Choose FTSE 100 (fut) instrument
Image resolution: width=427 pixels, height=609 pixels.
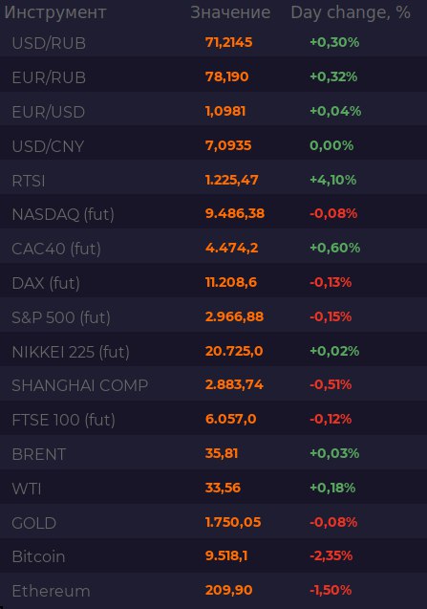point(214,420)
